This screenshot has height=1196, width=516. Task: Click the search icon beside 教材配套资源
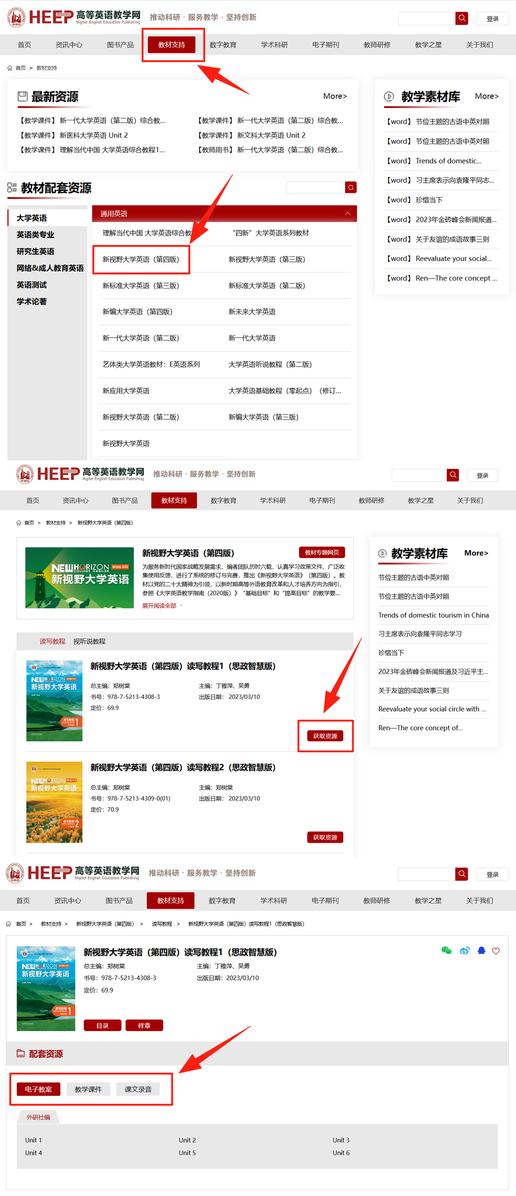pyautogui.click(x=351, y=187)
